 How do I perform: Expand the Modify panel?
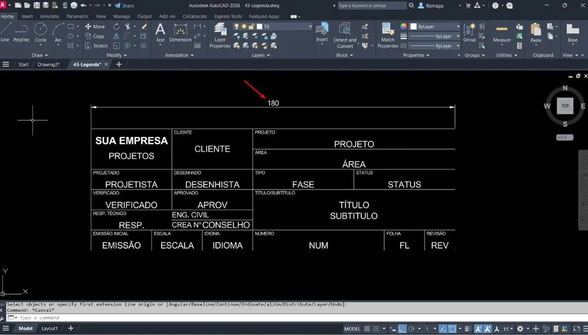point(116,55)
